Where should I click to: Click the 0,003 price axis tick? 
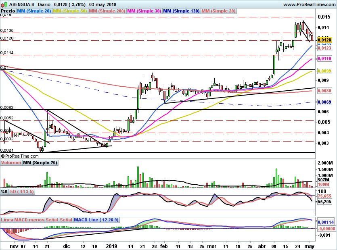point(323,143)
